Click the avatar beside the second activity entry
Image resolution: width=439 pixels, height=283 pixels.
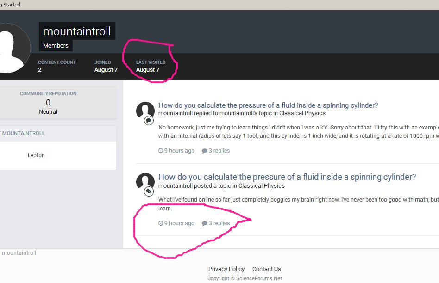(145, 181)
